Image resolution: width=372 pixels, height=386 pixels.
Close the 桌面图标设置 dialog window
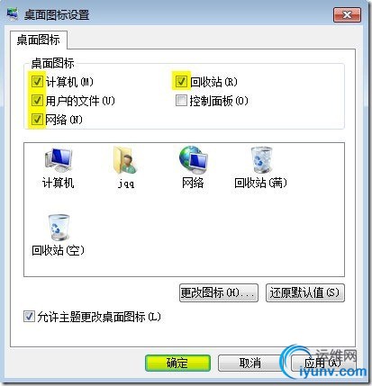click(x=347, y=15)
